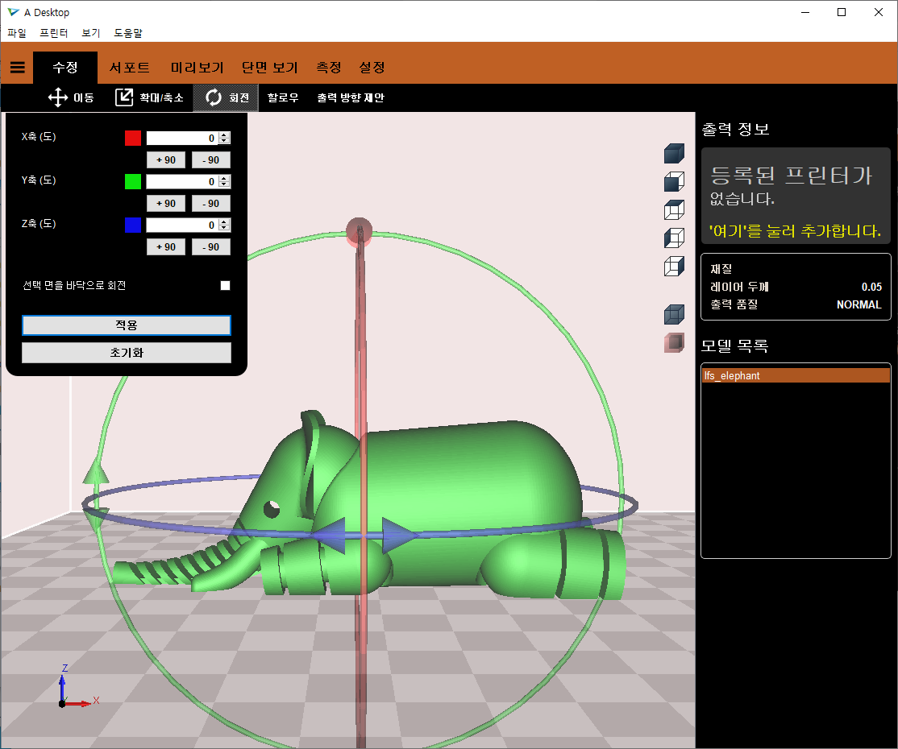
Task: Focus the Y축 degree input field
Action: 183,181
